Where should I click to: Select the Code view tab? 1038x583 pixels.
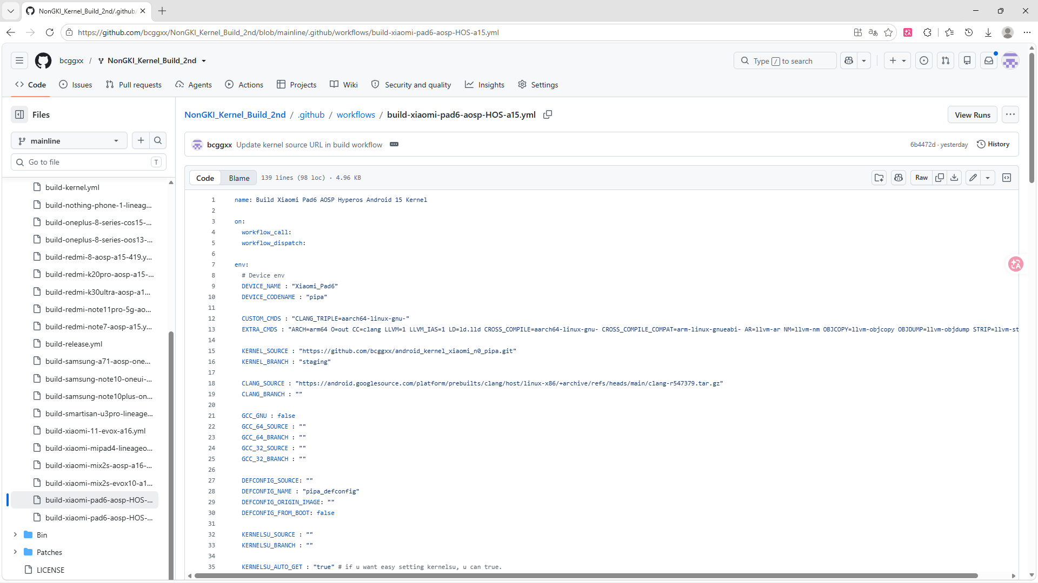coord(205,178)
